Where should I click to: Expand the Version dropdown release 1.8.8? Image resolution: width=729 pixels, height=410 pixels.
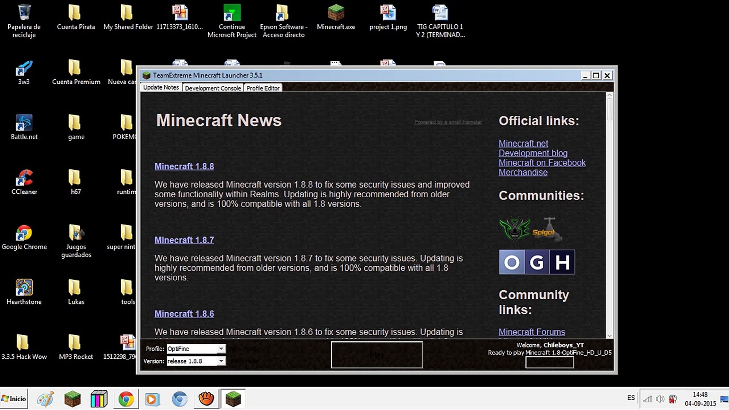(221, 361)
